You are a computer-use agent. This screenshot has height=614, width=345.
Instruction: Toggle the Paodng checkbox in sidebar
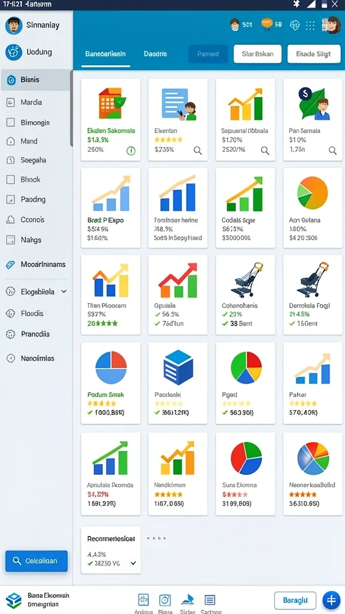tap(11, 199)
